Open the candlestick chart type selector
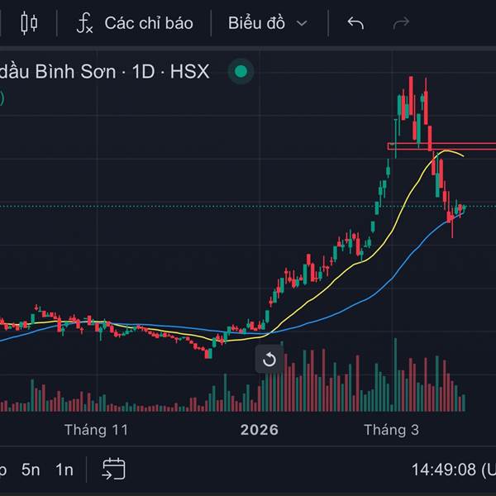Image resolution: width=496 pixels, height=496 pixels. click(29, 23)
